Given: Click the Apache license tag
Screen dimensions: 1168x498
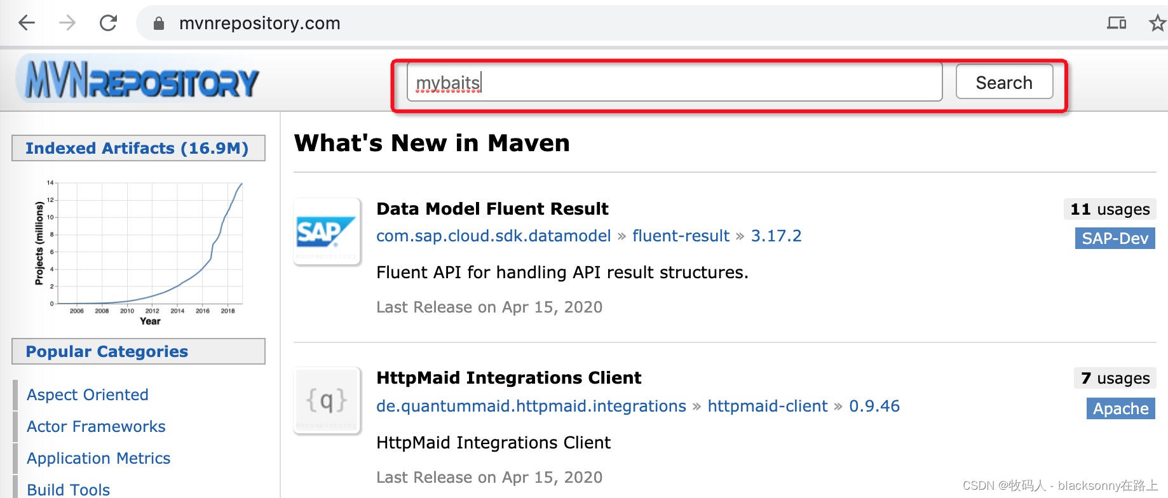Looking at the screenshot, I should [x=1121, y=408].
